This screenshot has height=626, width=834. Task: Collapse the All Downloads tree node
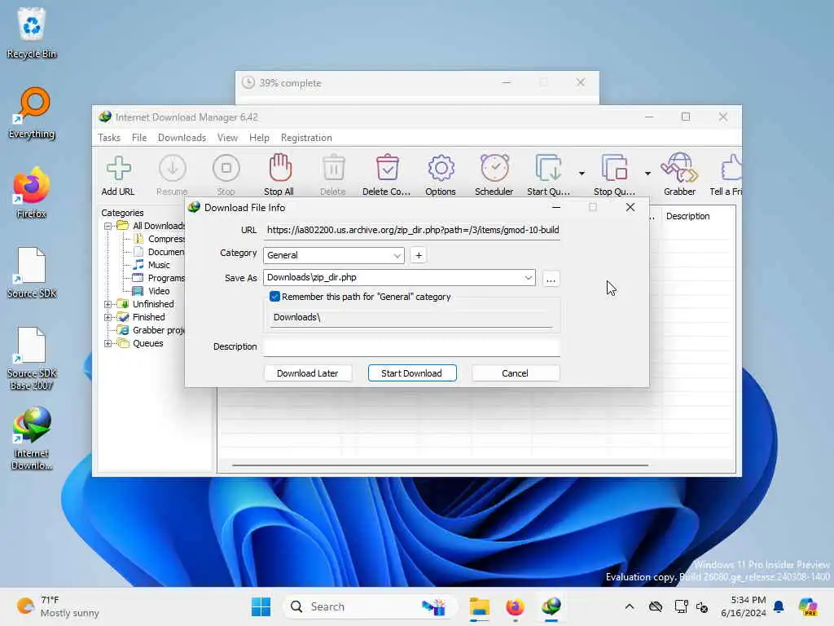coord(108,226)
